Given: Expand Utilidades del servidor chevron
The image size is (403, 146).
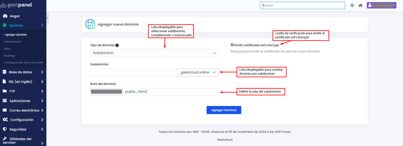Looking at the screenshot, I should [x=42, y=143].
